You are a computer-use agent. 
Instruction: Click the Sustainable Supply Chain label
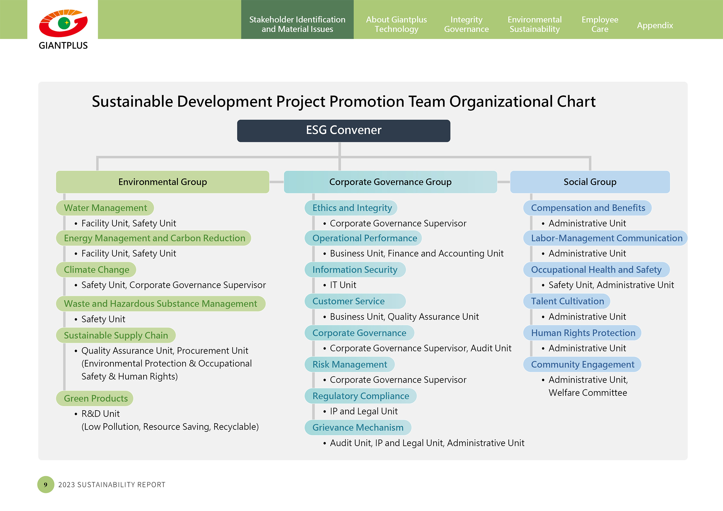116,335
